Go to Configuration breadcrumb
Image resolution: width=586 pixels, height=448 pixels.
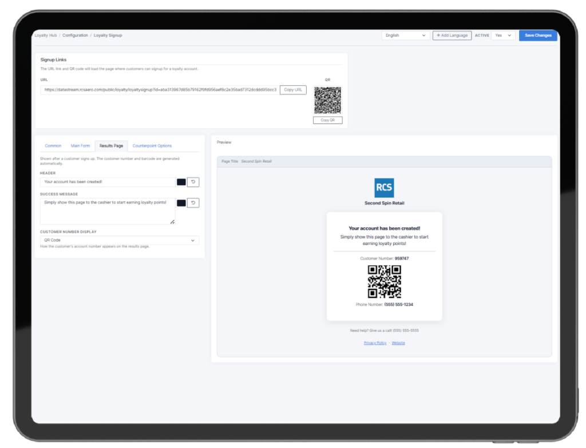coord(75,35)
